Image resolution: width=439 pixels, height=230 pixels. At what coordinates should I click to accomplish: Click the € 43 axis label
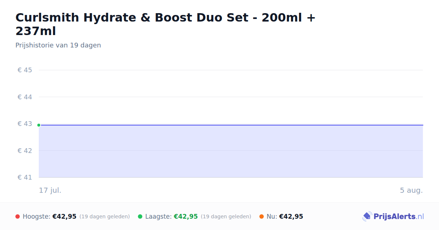25,124
